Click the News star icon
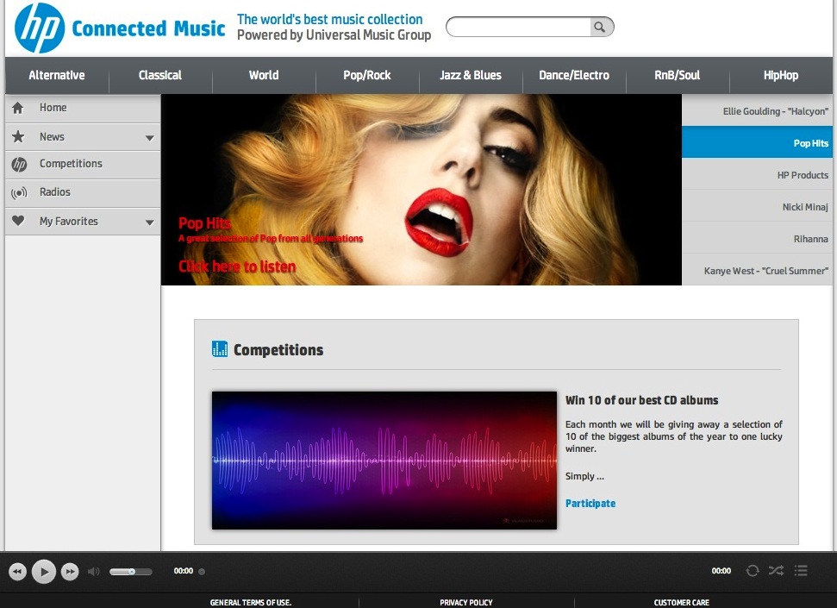837x608 pixels. [18, 137]
